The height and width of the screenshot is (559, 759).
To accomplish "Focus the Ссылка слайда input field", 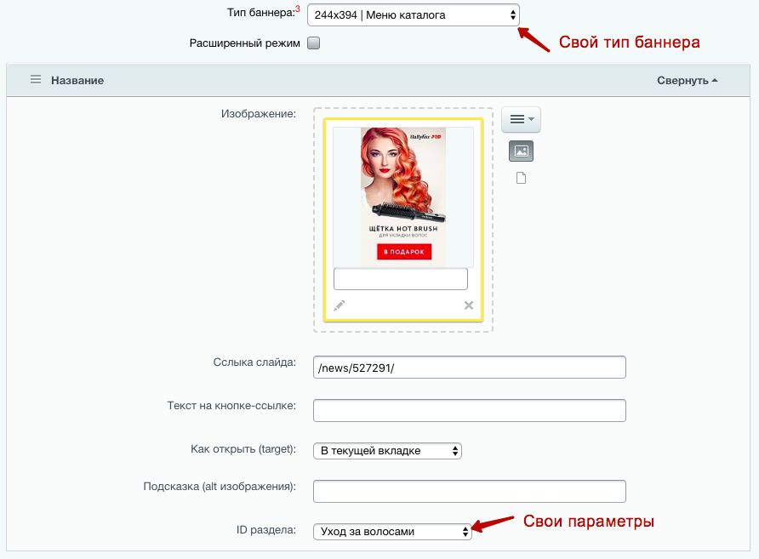I will [469, 367].
